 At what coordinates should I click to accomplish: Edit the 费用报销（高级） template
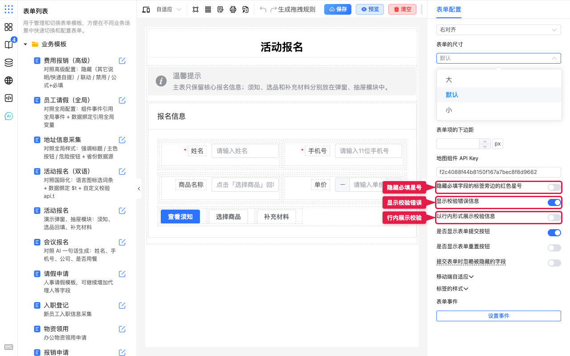(x=122, y=61)
